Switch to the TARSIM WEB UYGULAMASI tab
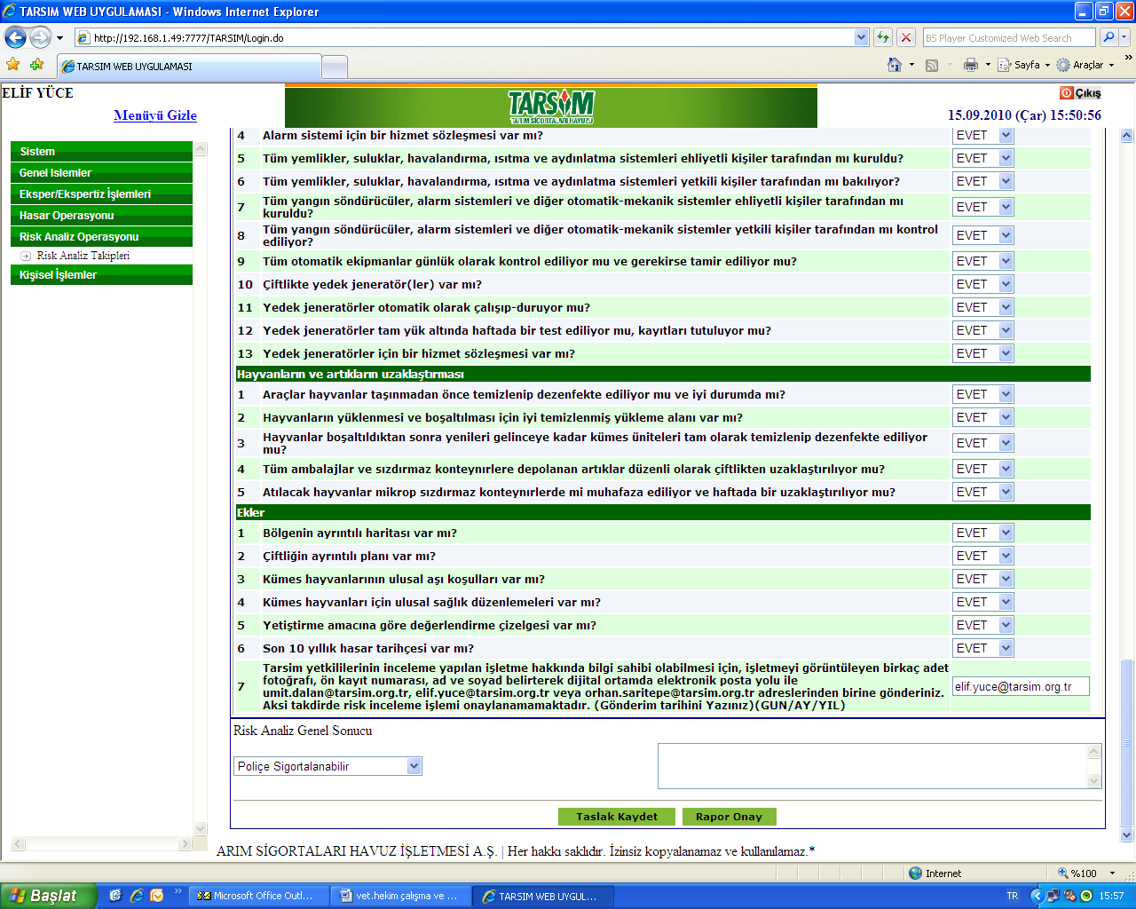Viewport: 1136px width, 909px height. (x=188, y=66)
